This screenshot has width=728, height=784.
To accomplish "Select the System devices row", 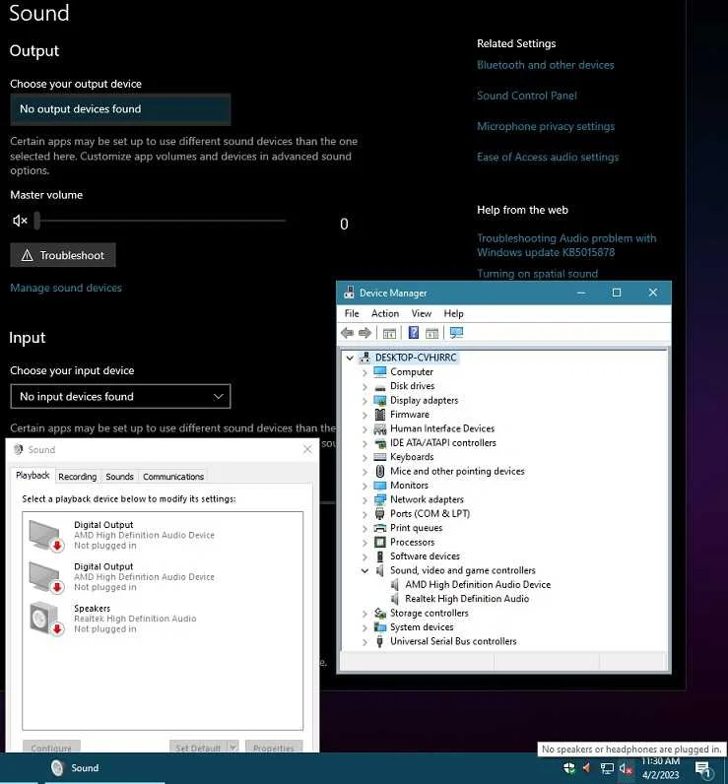I will coord(422,627).
